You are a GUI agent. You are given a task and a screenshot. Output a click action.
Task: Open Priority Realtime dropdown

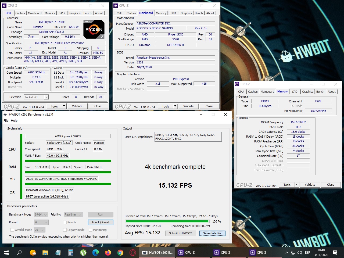(x=73, y=214)
